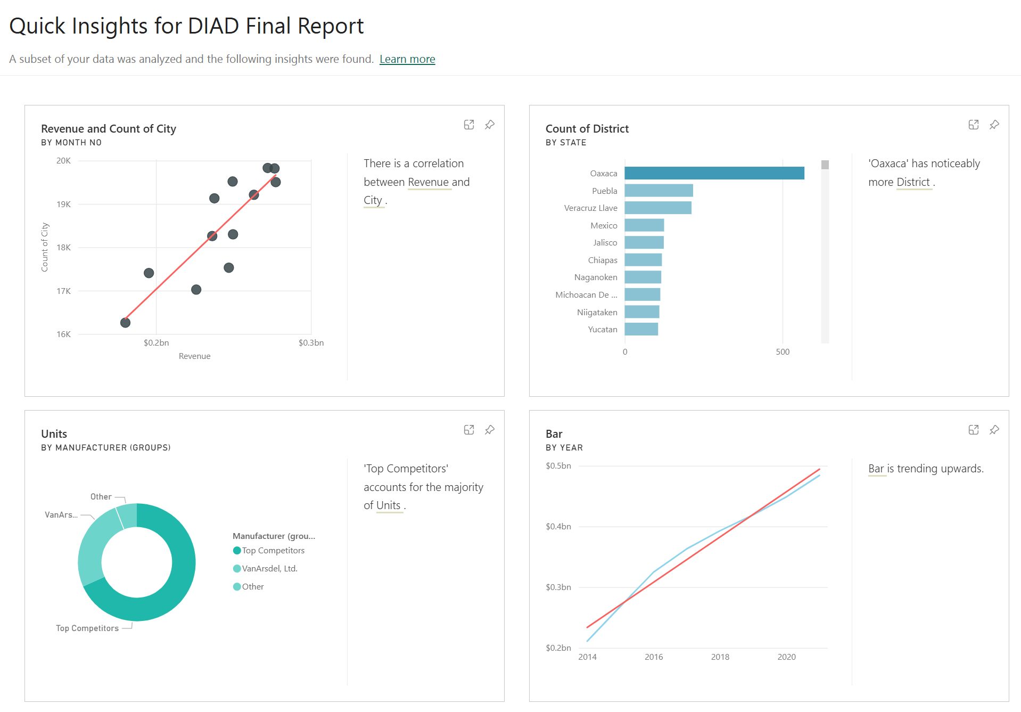1021x712 pixels.
Task: Pin the Bar by Year visual
Action: click(x=994, y=430)
